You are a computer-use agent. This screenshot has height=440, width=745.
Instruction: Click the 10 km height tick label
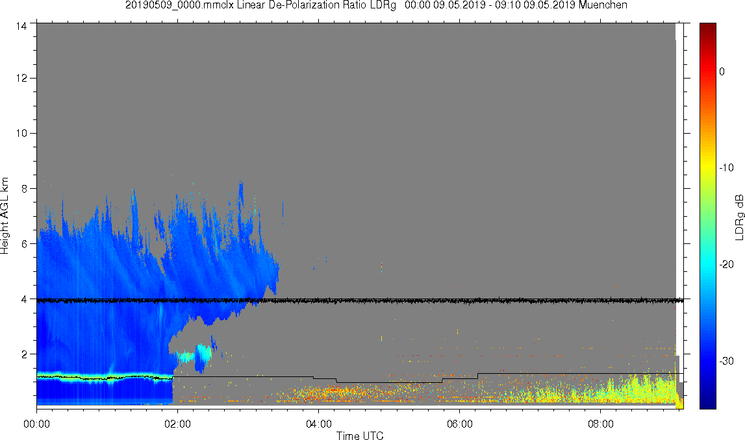tap(21, 134)
